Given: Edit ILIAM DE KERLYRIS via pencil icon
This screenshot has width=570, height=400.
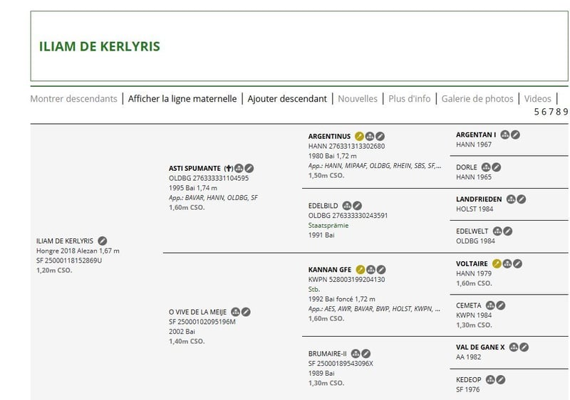Looking at the screenshot, I should coord(103,241).
